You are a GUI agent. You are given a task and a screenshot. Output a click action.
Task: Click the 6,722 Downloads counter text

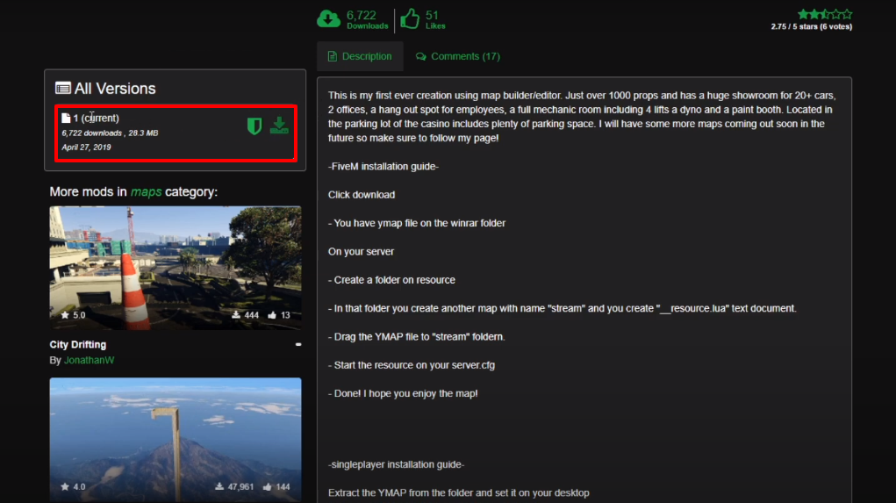[x=368, y=18]
